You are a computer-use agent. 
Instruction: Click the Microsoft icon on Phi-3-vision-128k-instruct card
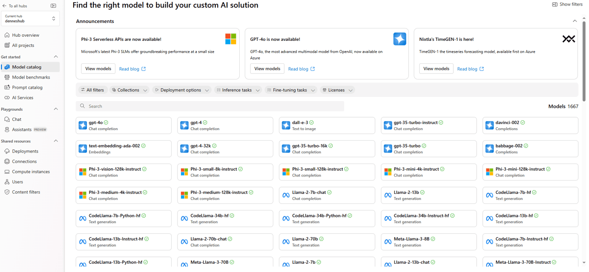click(x=83, y=172)
